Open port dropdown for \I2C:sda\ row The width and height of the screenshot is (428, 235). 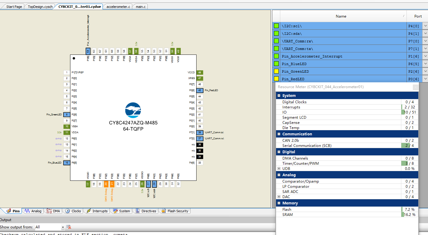tap(425, 34)
